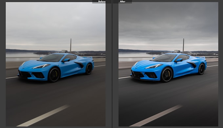
Task: Click the Before label tab
Action: [102, 2]
